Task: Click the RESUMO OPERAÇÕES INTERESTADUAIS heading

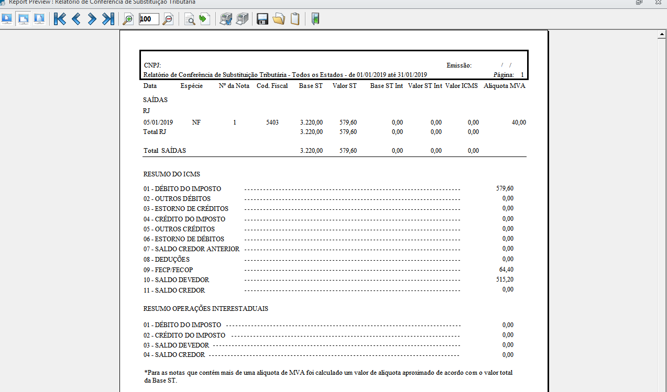Action: point(206,309)
